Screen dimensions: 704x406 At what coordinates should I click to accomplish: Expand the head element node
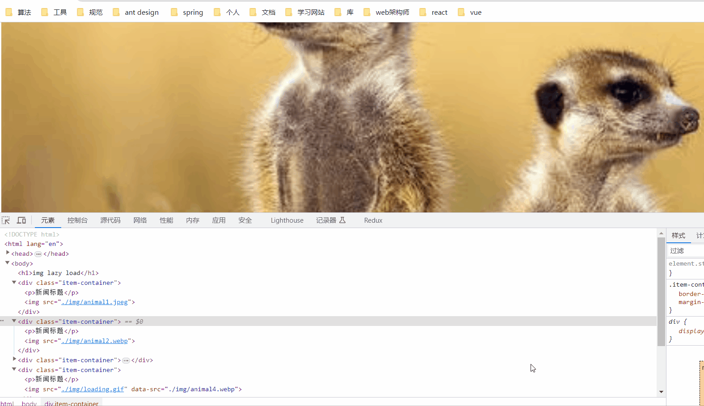click(x=8, y=253)
